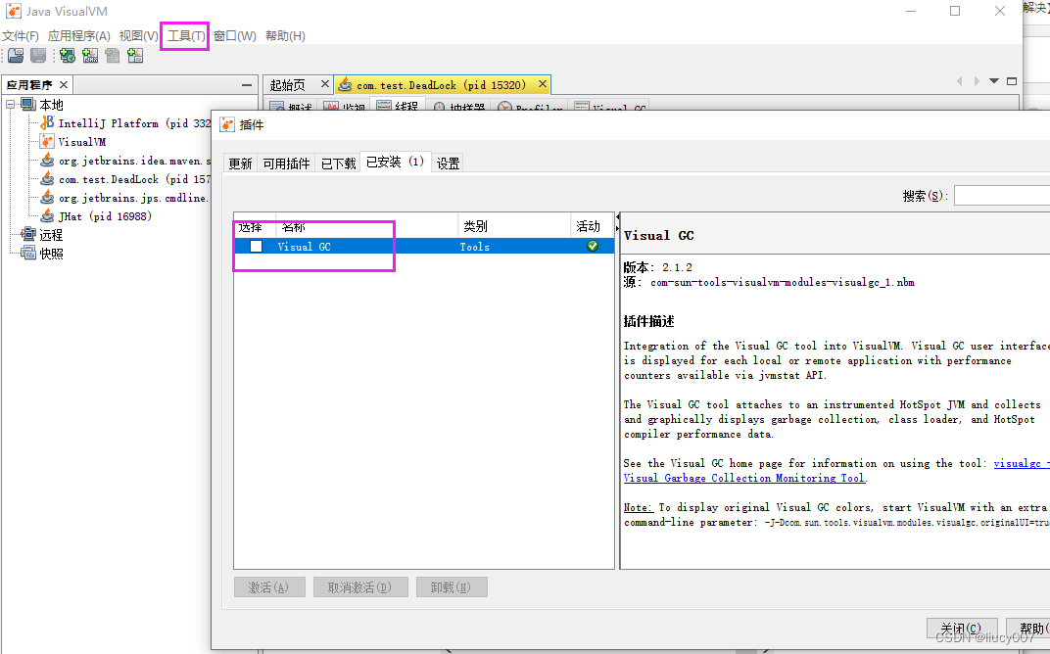Click the 激活(A) button
This screenshot has width=1050, height=654.
269,587
